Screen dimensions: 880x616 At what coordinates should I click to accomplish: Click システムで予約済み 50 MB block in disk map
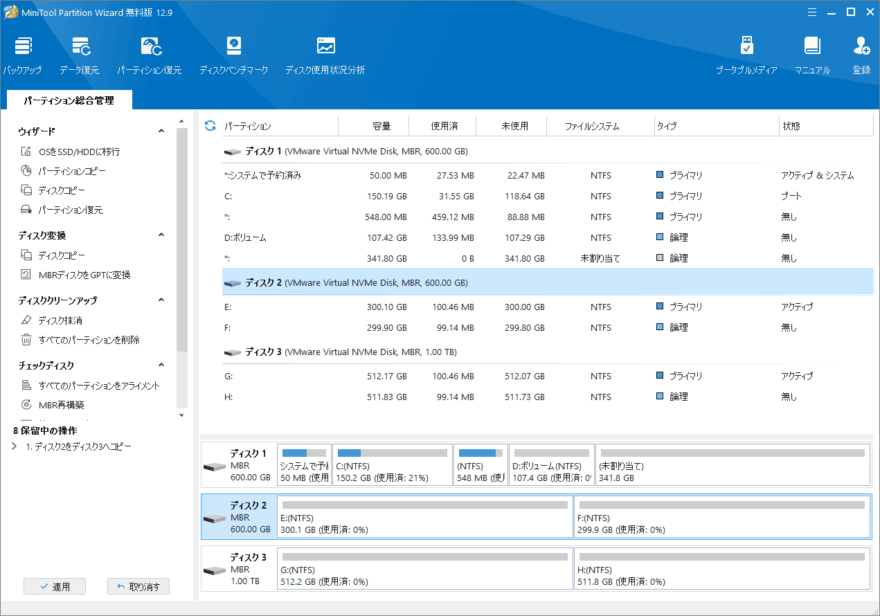coord(304,464)
